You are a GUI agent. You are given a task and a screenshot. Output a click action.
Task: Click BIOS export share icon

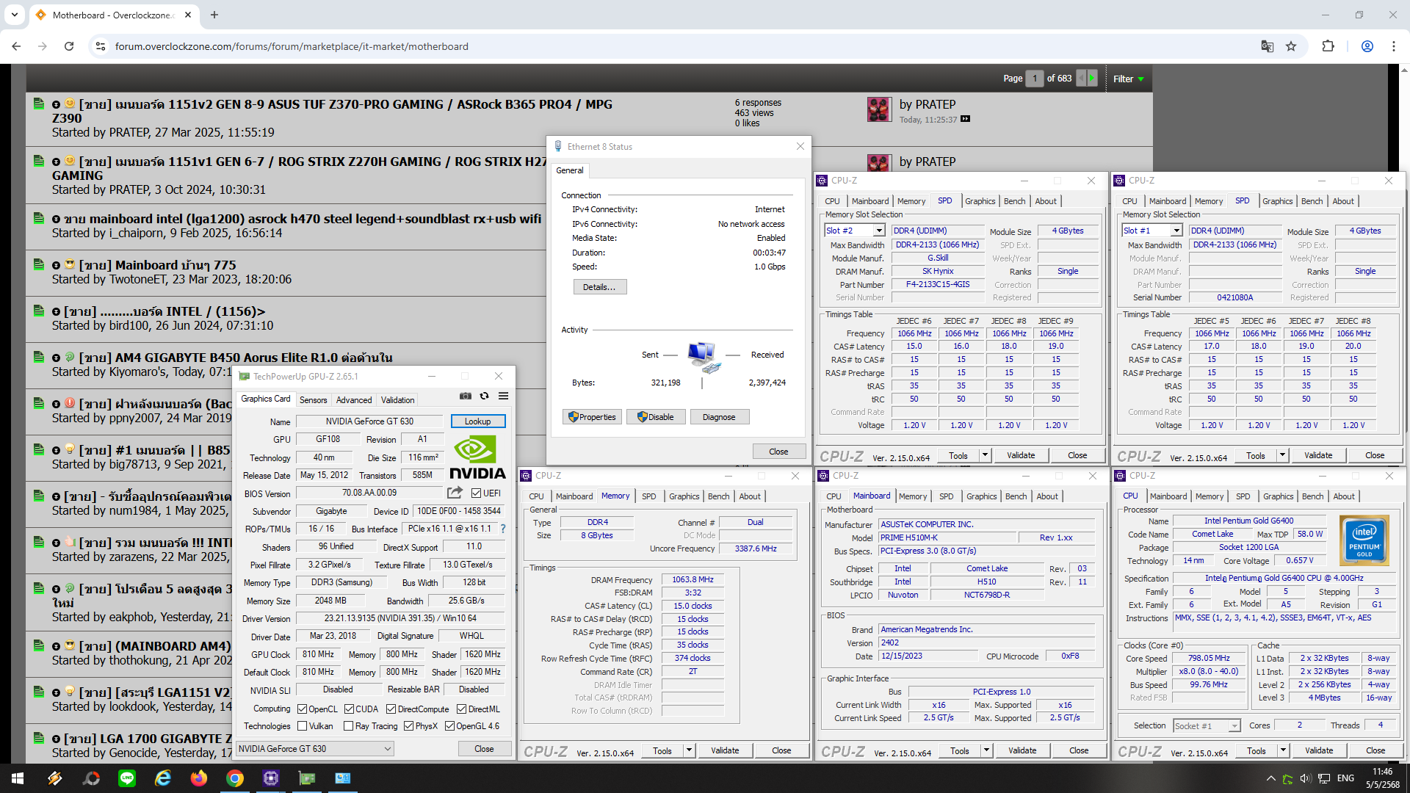click(455, 493)
